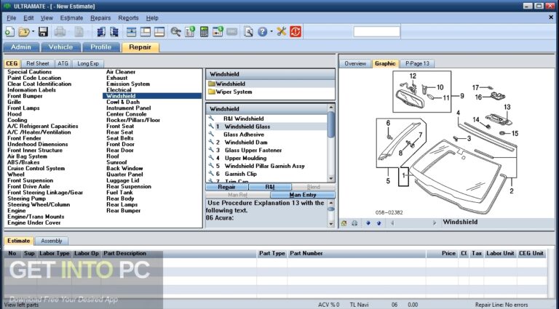Open the Estimate menu
Image resolution: width=559 pixels, height=309 pixels.
pyautogui.click(x=71, y=17)
